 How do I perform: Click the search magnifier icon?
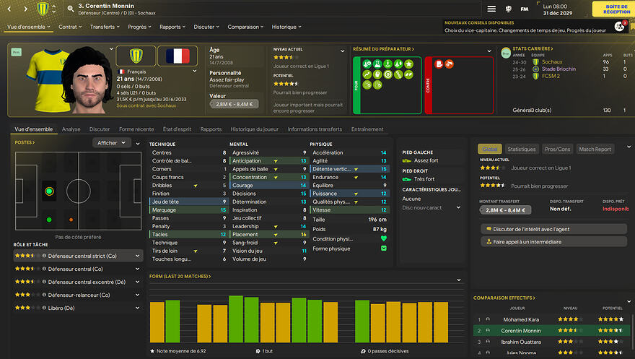tap(70, 9)
